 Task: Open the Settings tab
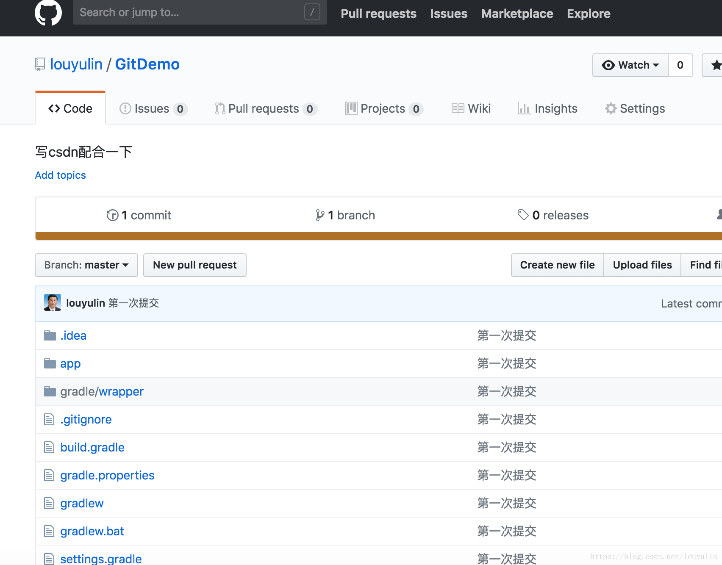(635, 109)
